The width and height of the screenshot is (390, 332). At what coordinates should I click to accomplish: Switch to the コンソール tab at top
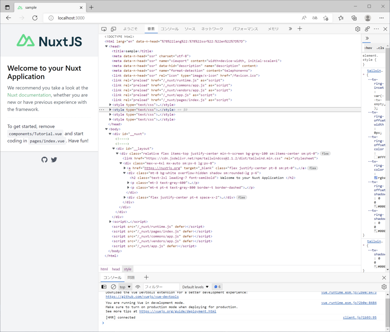click(x=169, y=29)
